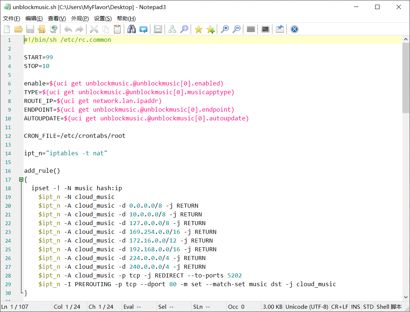Open favorites with the yellow star icon
Screen dimensions: 410x312
198,29
